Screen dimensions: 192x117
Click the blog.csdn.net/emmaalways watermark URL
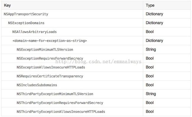tap(98, 61)
